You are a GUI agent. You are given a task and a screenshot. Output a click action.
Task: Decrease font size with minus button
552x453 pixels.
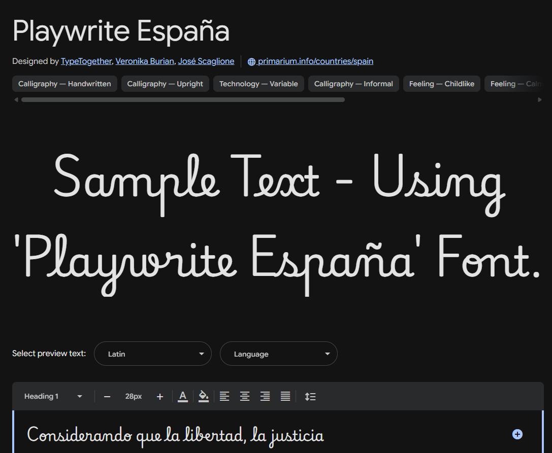pos(107,397)
